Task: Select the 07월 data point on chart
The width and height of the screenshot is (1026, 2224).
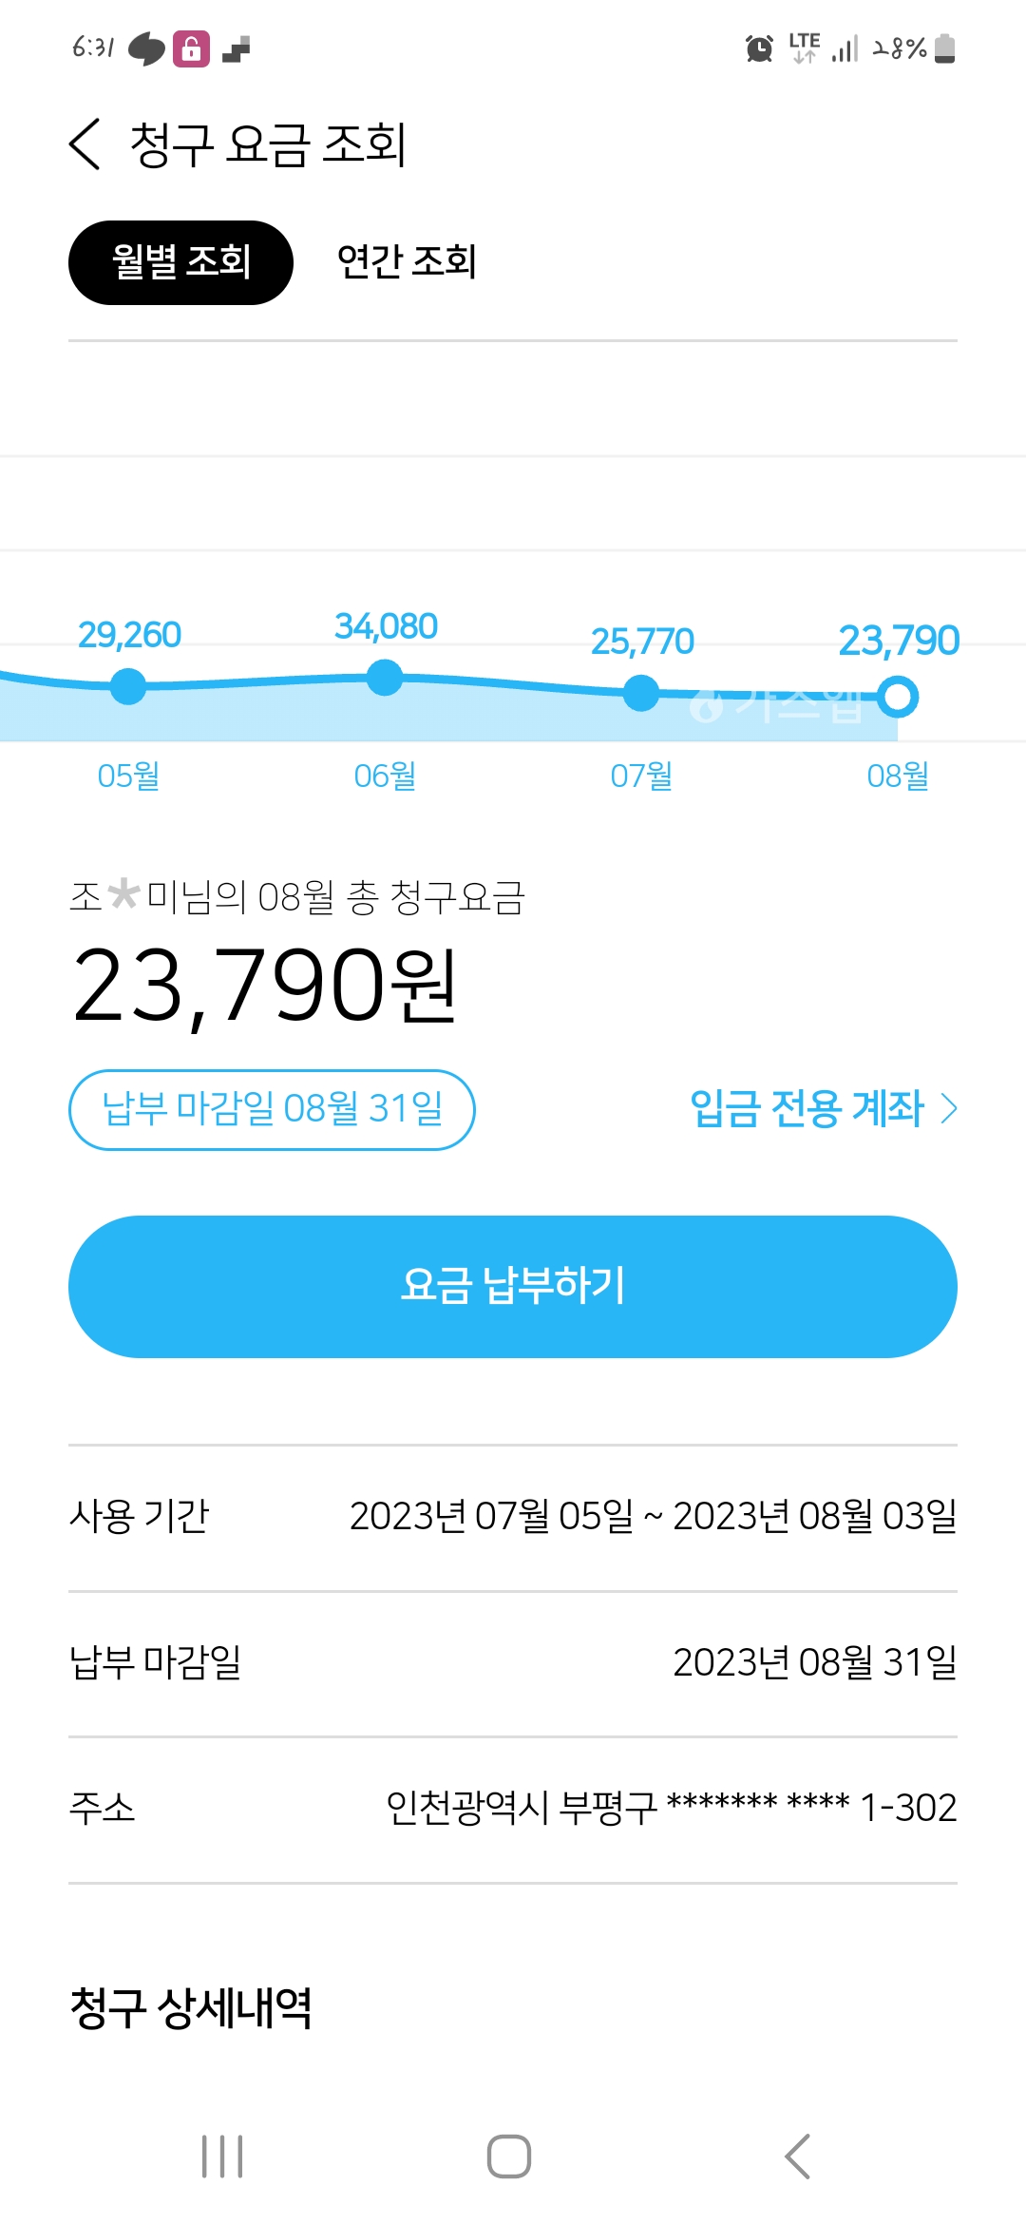Action: [641, 693]
